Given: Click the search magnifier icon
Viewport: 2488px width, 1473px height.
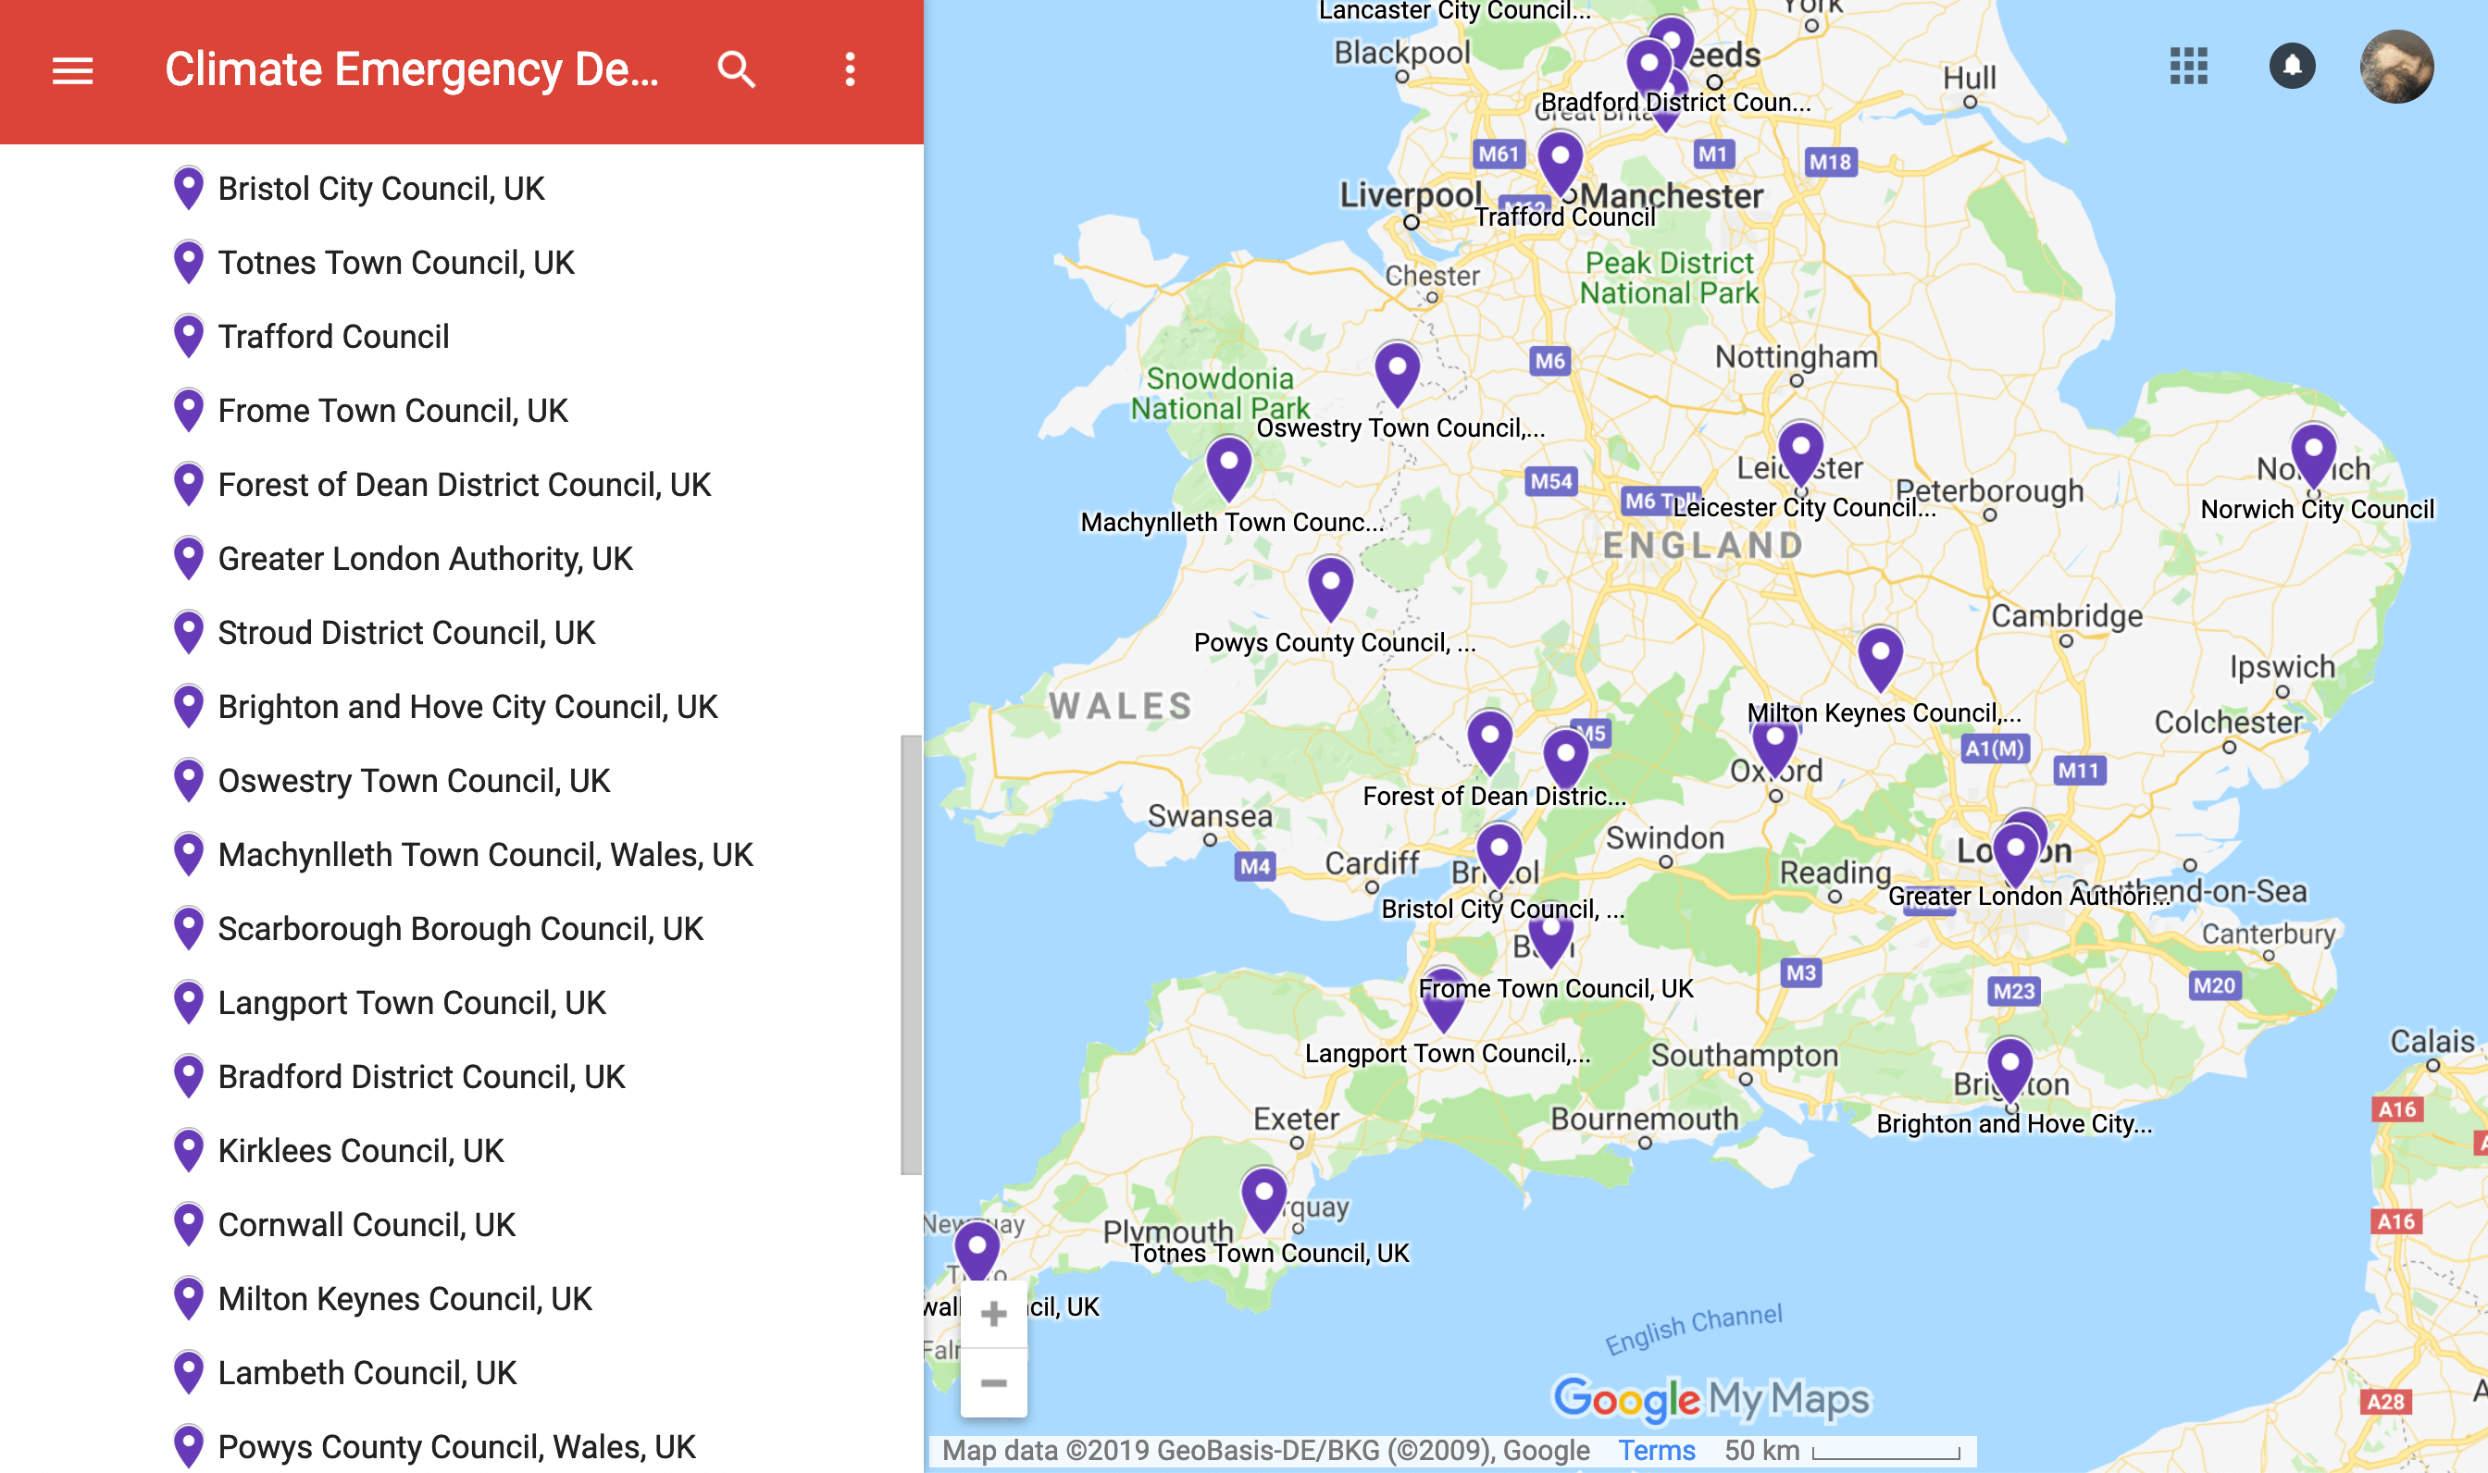Looking at the screenshot, I should tap(736, 69).
